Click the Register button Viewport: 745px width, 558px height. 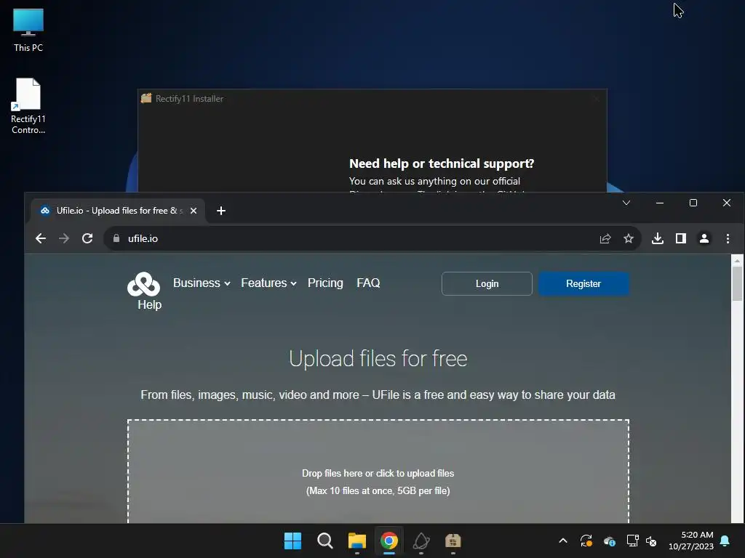pos(583,284)
